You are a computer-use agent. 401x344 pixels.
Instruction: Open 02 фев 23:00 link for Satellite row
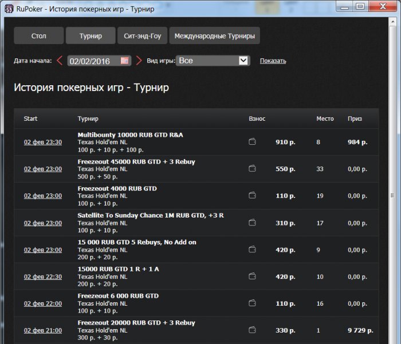coord(43,223)
